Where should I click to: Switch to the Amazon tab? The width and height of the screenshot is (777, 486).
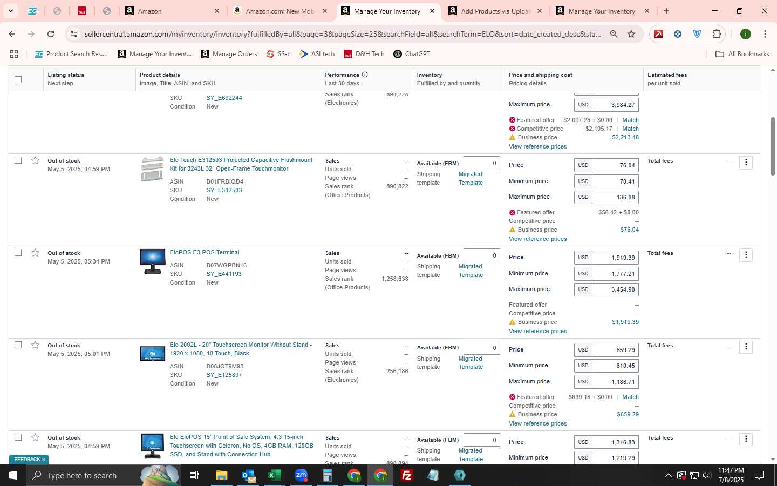click(172, 11)
